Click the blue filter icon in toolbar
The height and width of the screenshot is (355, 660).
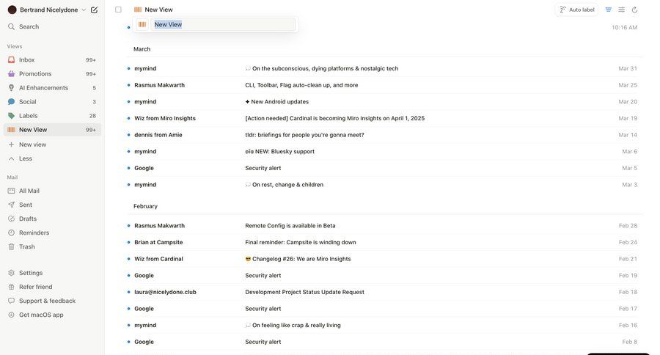point(608,10)
